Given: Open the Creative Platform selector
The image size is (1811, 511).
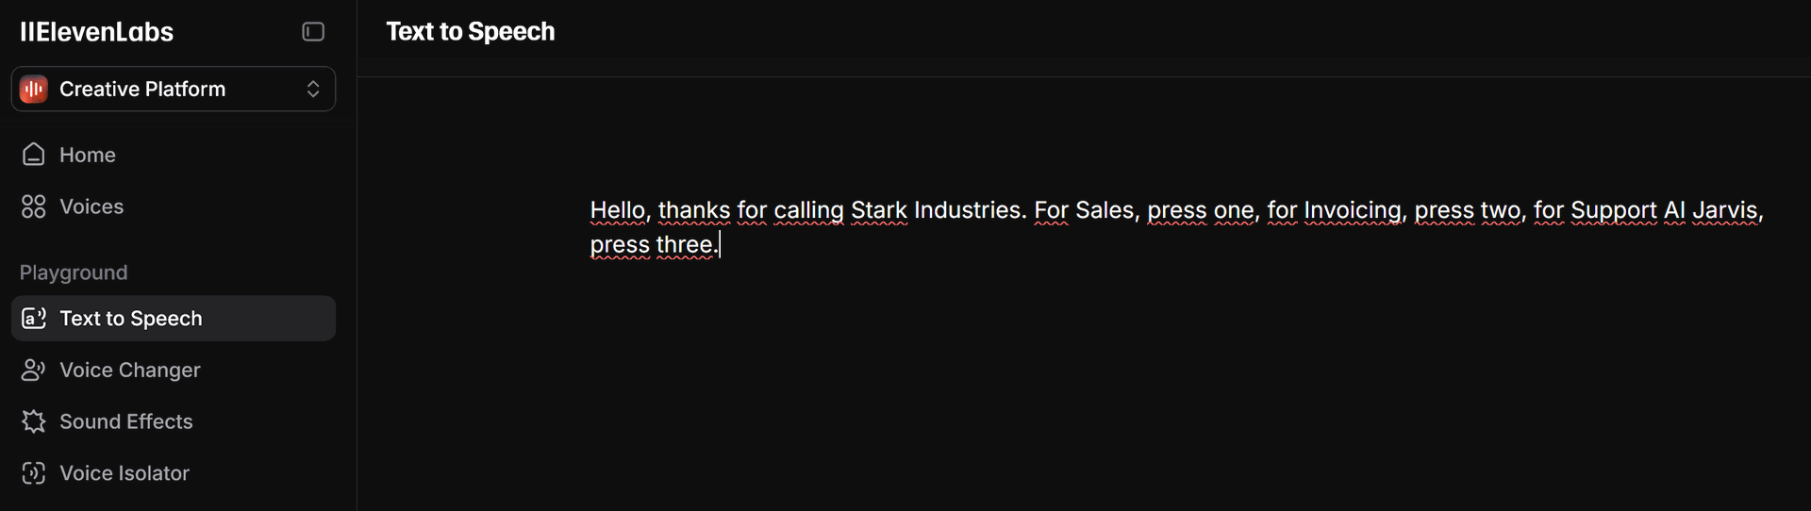Looking at the screenshot, I should [x=142, y=90].
